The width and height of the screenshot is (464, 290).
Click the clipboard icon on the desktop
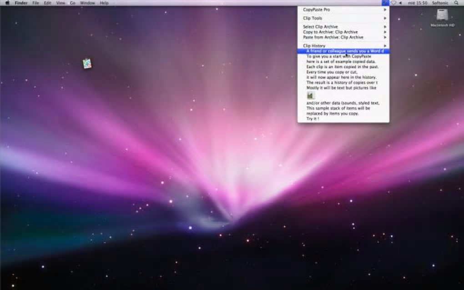[x=87, y=64]
